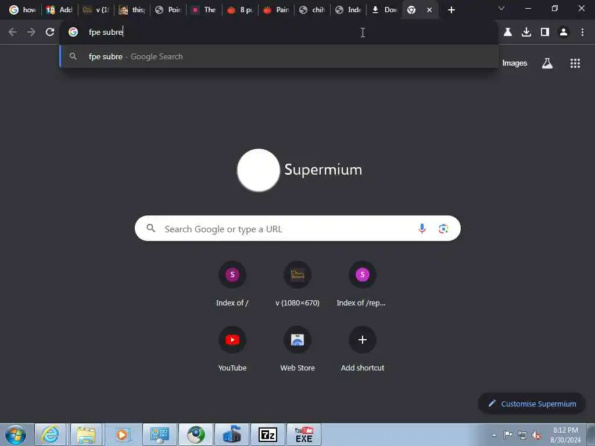Image resolution: width=595 pixels, height=446 pixels.
Task: Launch Internet Explorer from the taskbar
Action: tap(50, 434)
